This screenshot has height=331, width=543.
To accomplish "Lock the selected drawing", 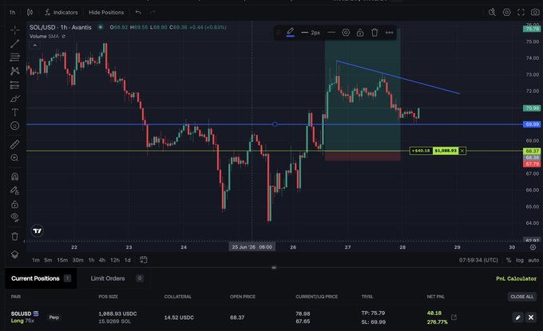I will click(x=360, y=33).
